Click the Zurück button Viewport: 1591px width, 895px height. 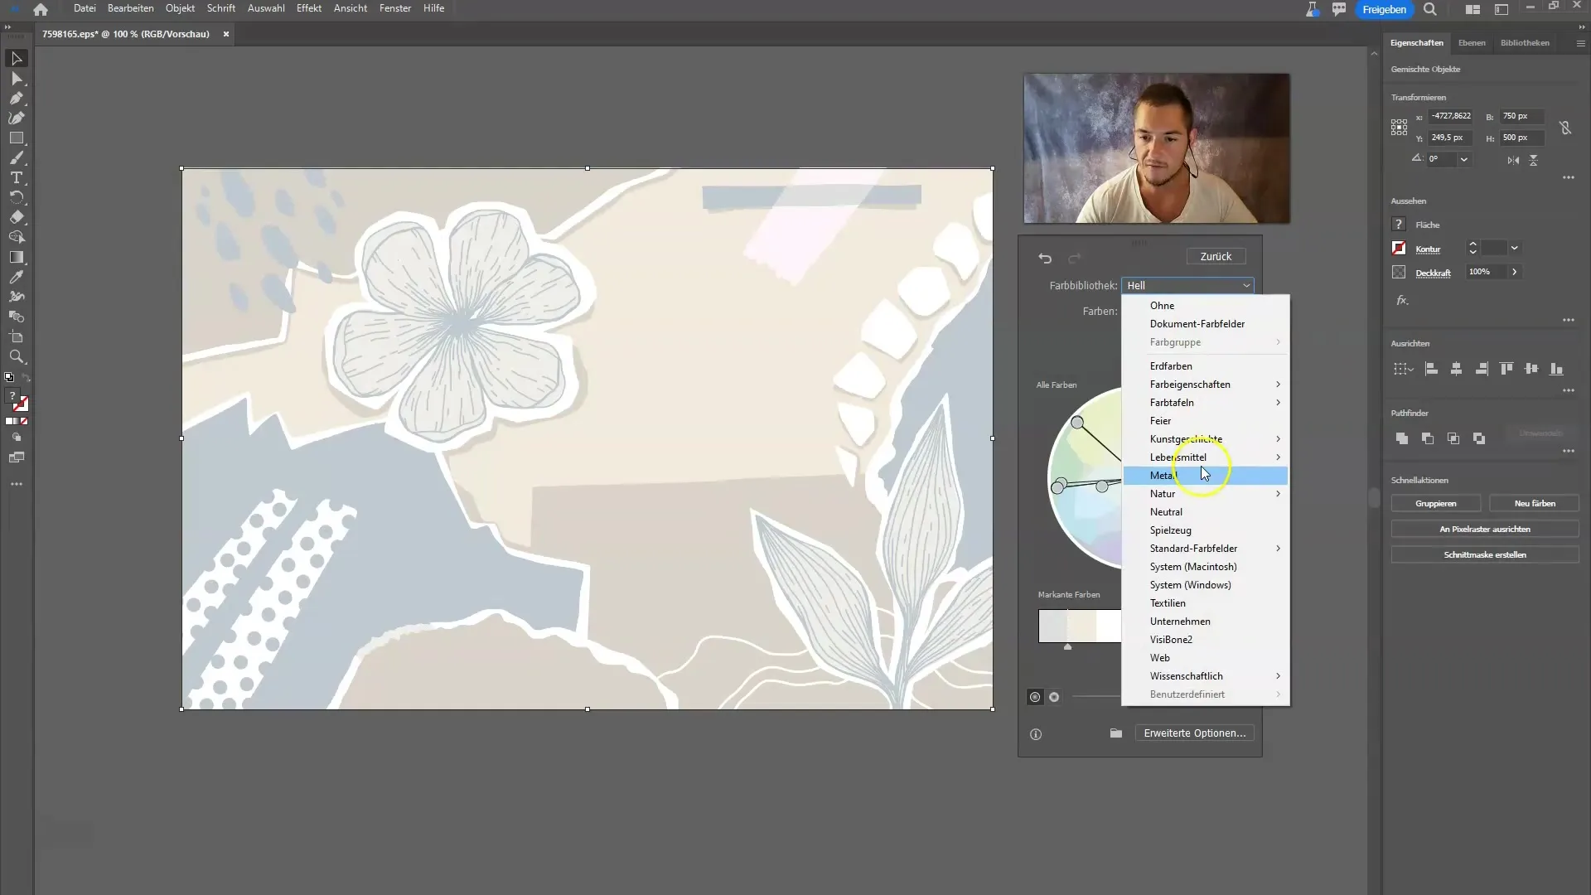tap(1216, 257)
